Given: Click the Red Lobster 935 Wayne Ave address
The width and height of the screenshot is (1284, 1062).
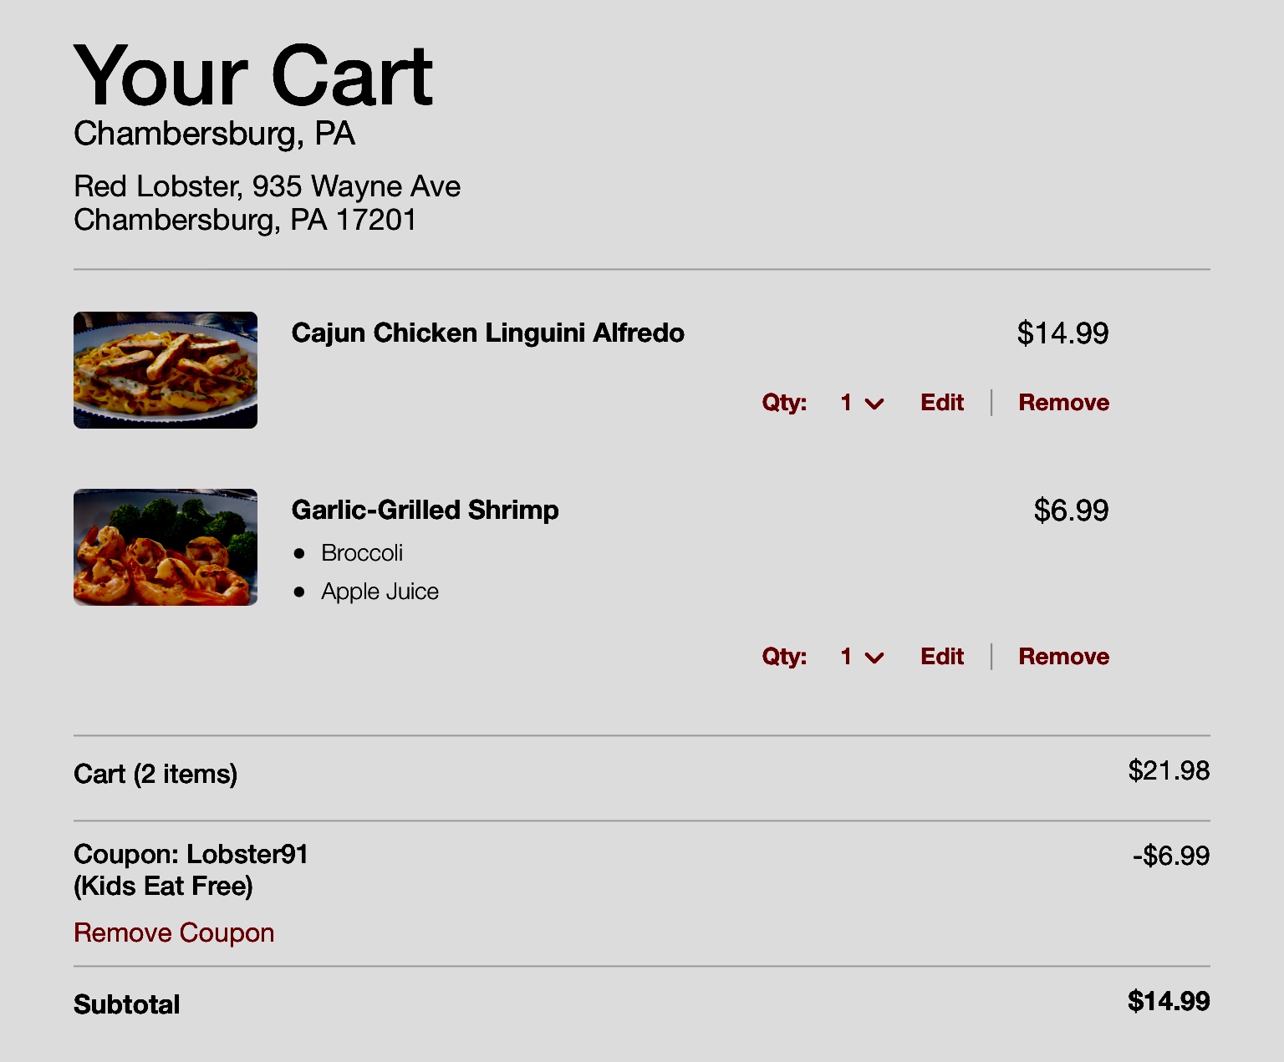Looking at the screenshot, I should [267, 203].
